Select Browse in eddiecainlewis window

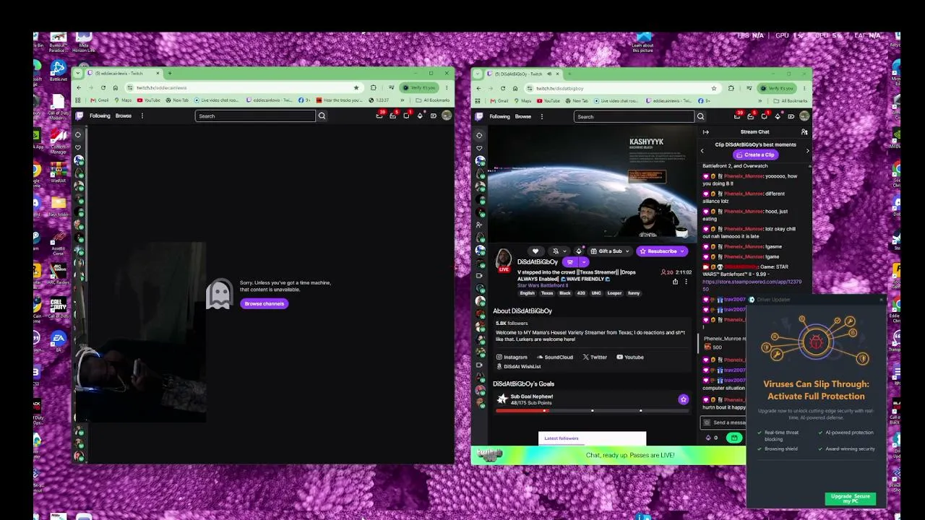(124, 116)
